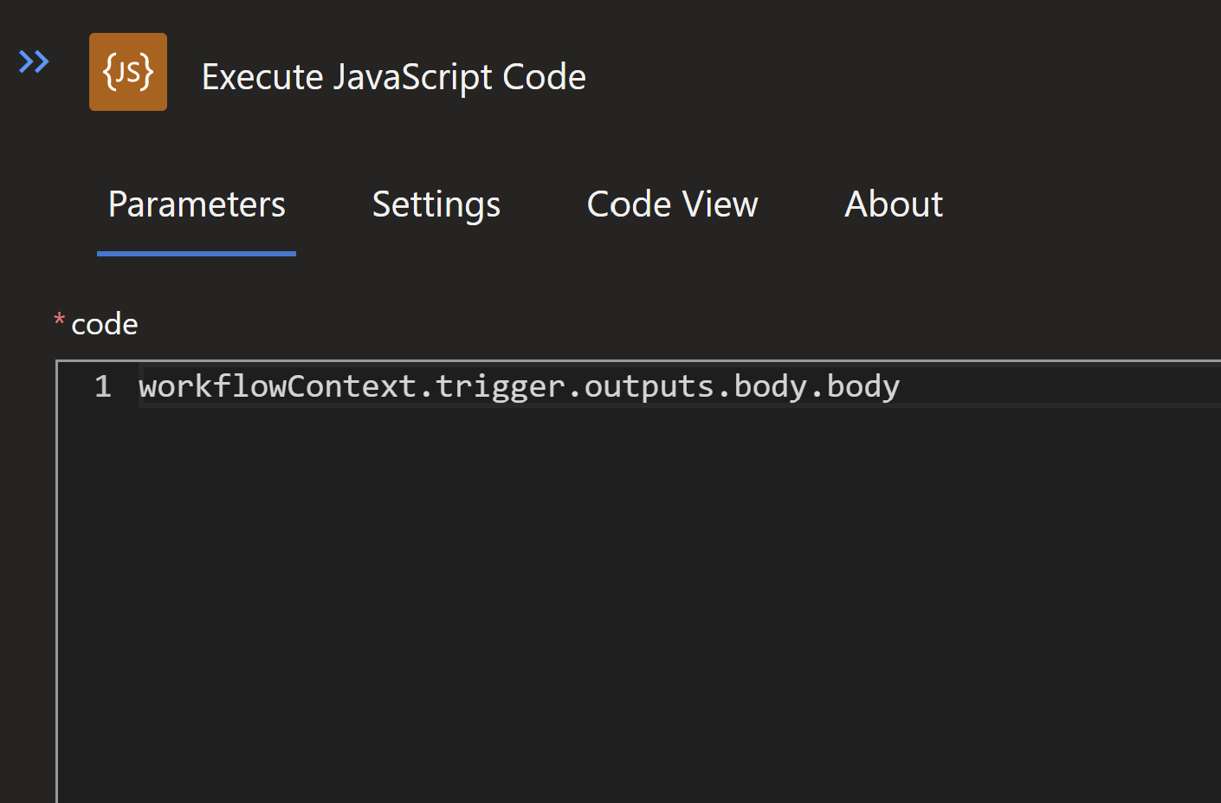Click the dot between trigger and outputs
Screen dimensions: 1221x803
[575, 388]
